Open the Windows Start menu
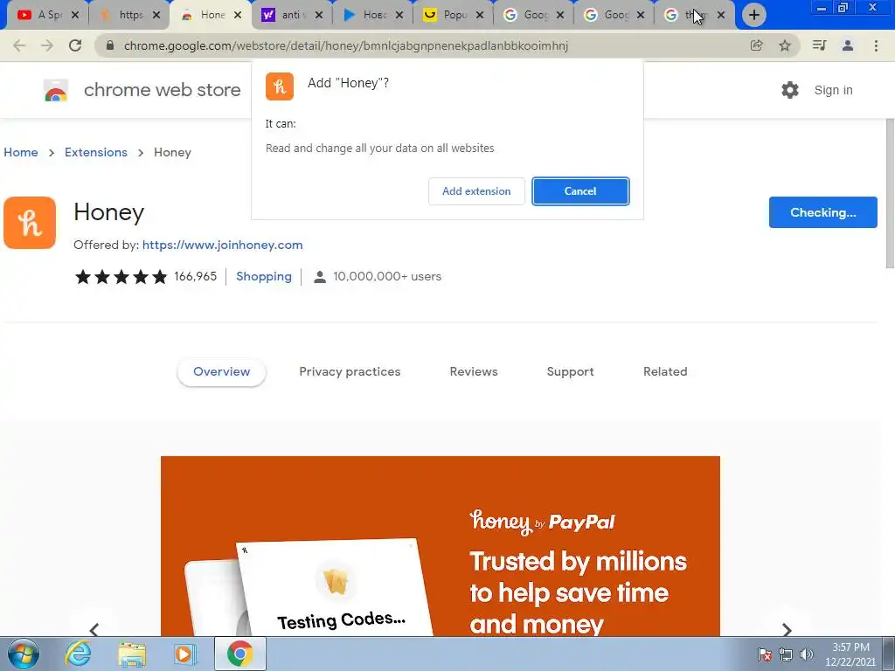Screen dimensions: 895x671 24,654
